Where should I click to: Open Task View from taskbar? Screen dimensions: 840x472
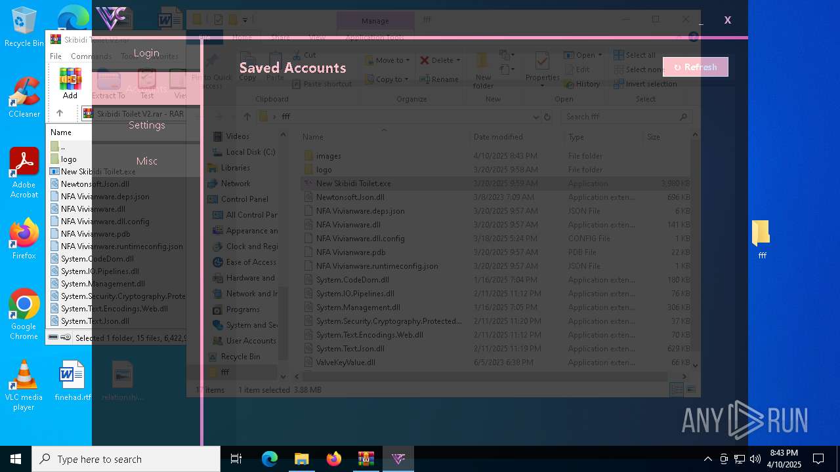(x=236, y=459)
